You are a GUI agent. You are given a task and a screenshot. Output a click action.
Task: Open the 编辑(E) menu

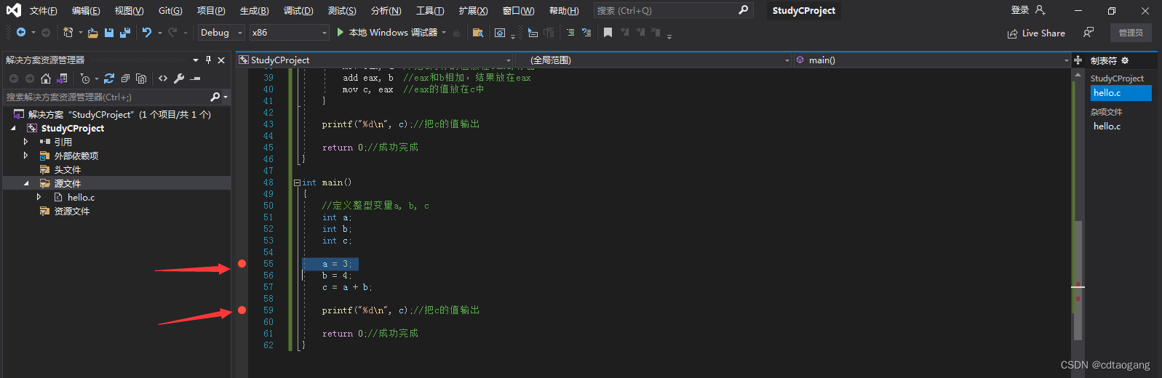pos(86,10)
